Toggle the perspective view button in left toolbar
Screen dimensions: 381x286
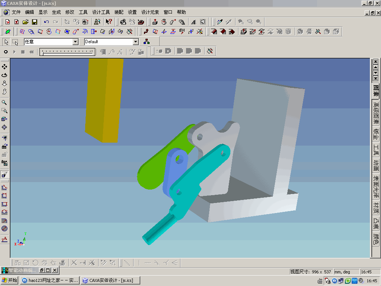tap(4, 174)
